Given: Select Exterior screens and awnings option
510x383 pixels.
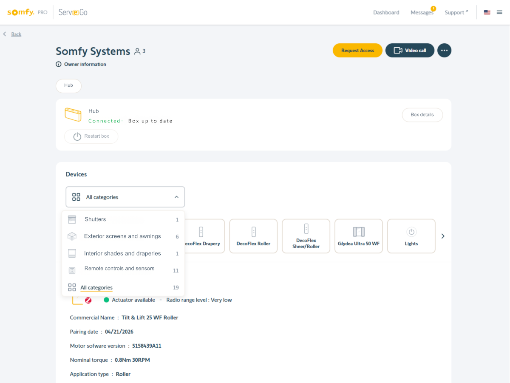Looking at the screenshot, I should [123, 236].
